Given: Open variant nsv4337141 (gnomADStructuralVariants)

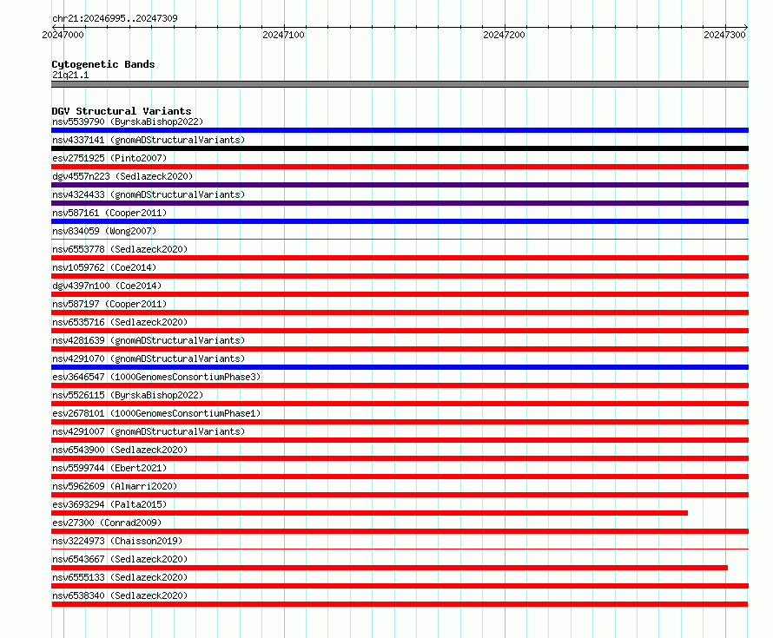Looking at the screenshot, I should tap(149, 140).
